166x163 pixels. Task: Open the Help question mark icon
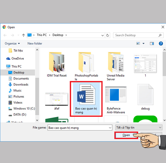click(x=161, y=43)
